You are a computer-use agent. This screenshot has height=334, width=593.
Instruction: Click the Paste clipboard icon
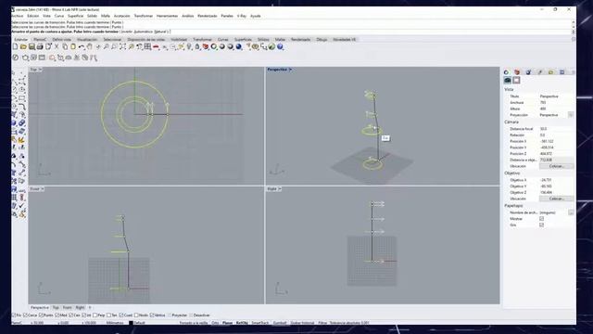[73, 46]
